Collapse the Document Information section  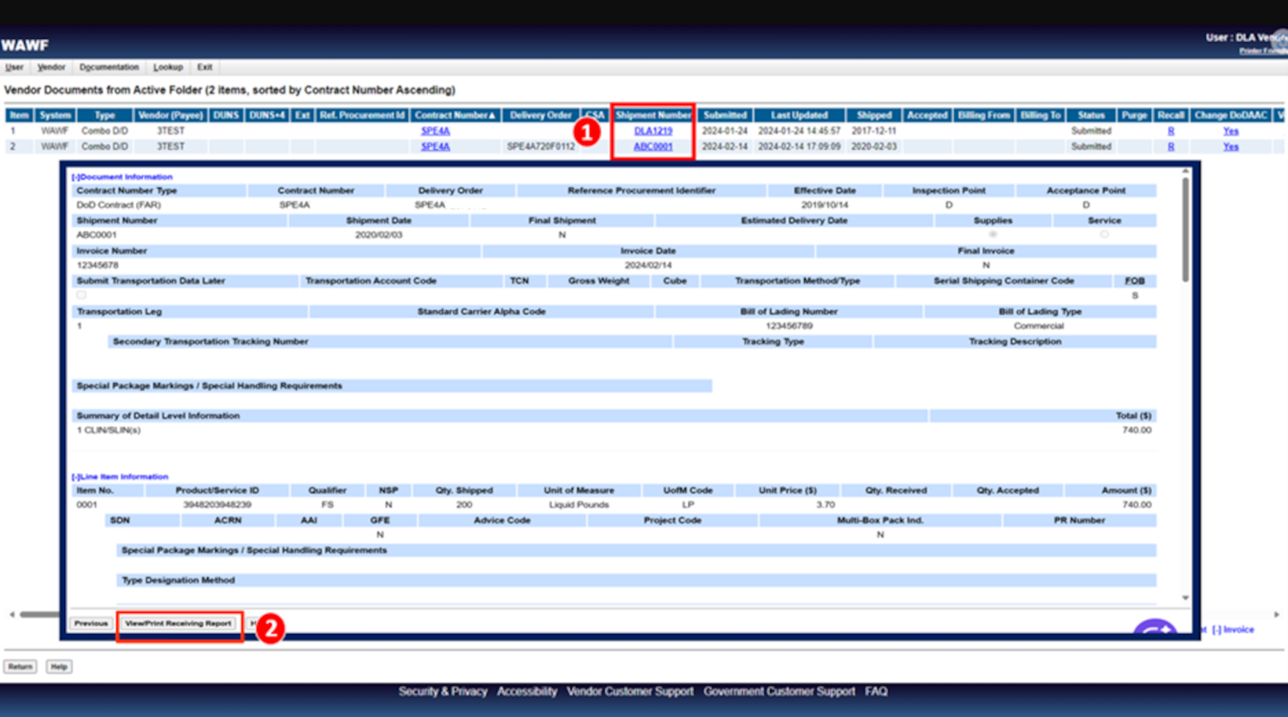point(122,177)
